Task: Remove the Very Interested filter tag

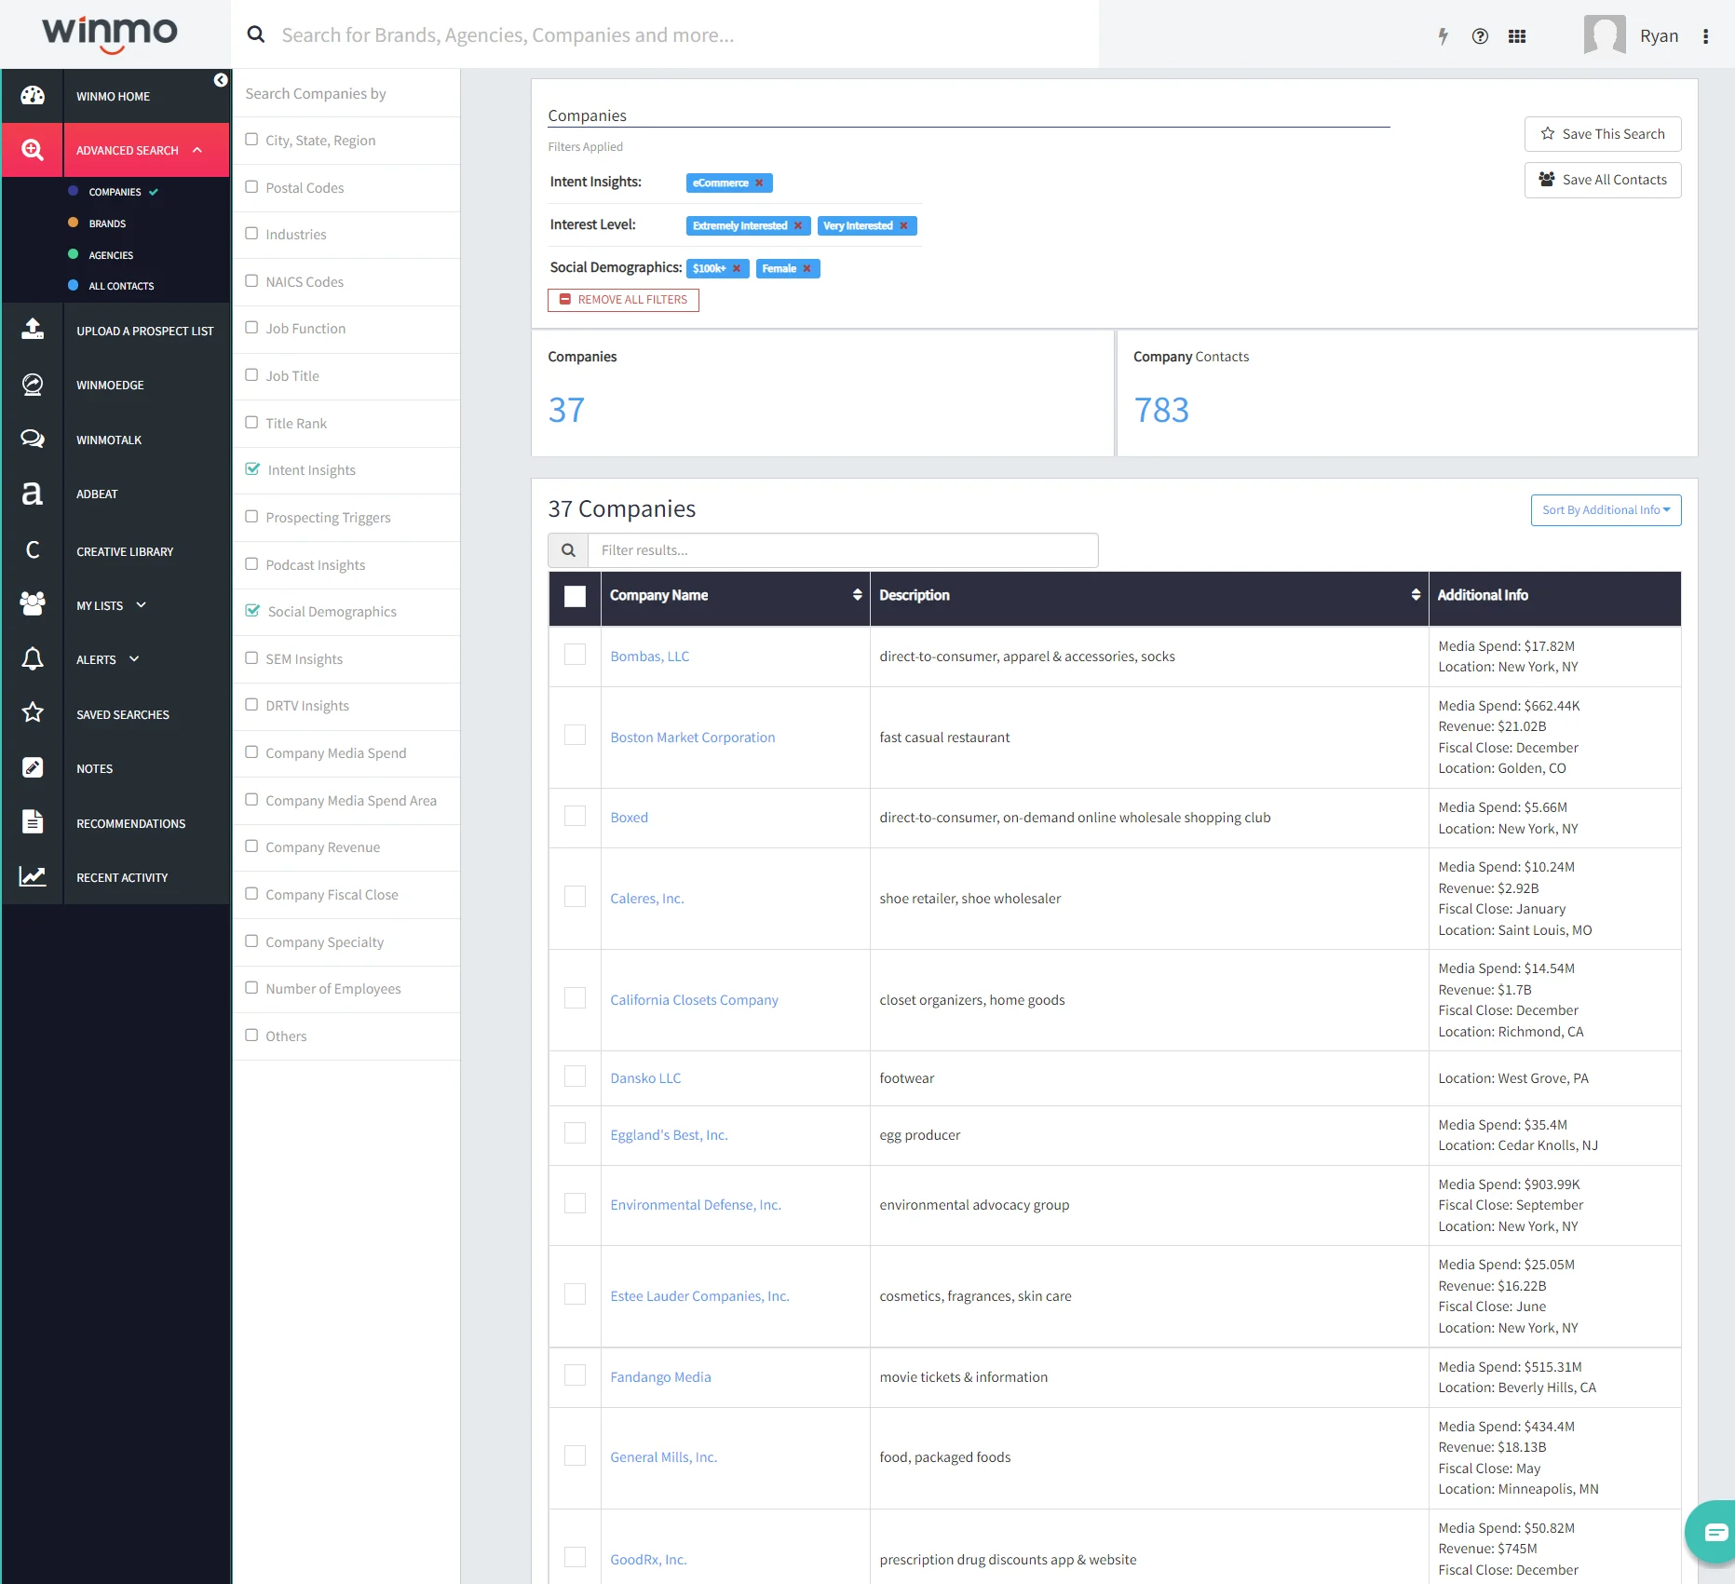Action: pyautogui.click(x=903, y=226)
